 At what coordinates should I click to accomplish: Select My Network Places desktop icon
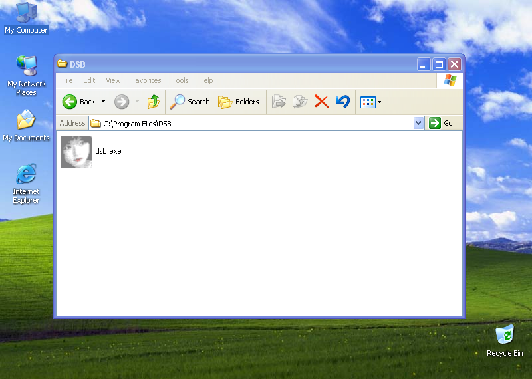[x=27, y=75]
